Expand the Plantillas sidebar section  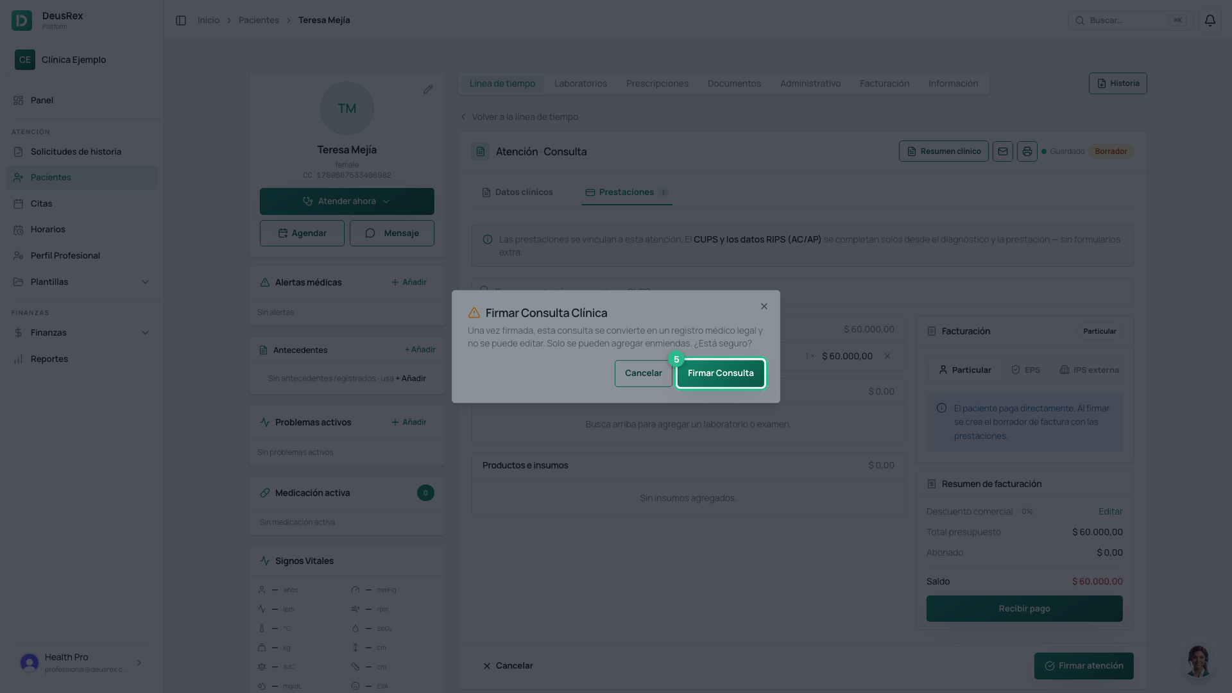click(x=81, y=282)
